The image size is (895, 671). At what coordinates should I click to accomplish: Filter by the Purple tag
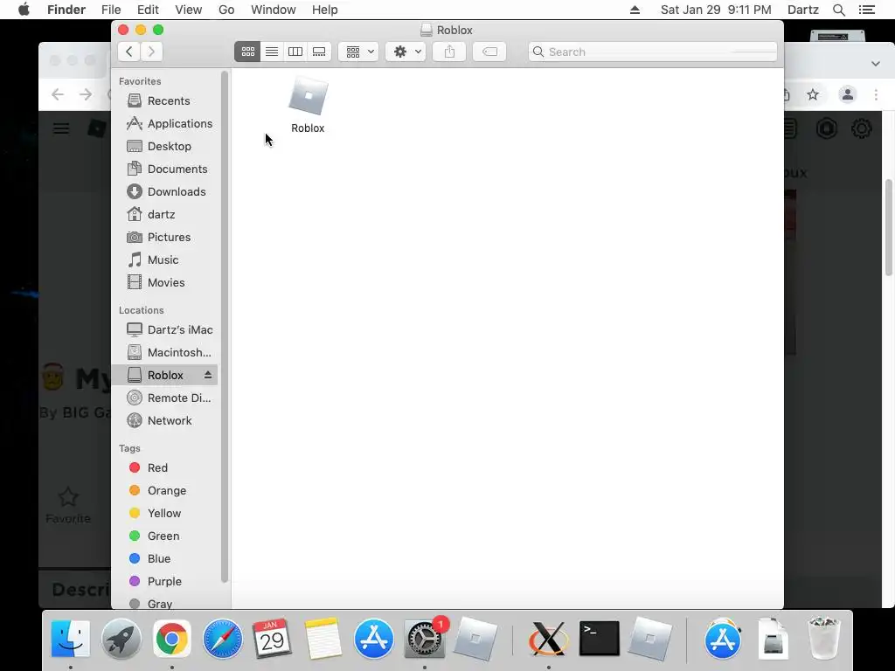click(x=164, y=582)
